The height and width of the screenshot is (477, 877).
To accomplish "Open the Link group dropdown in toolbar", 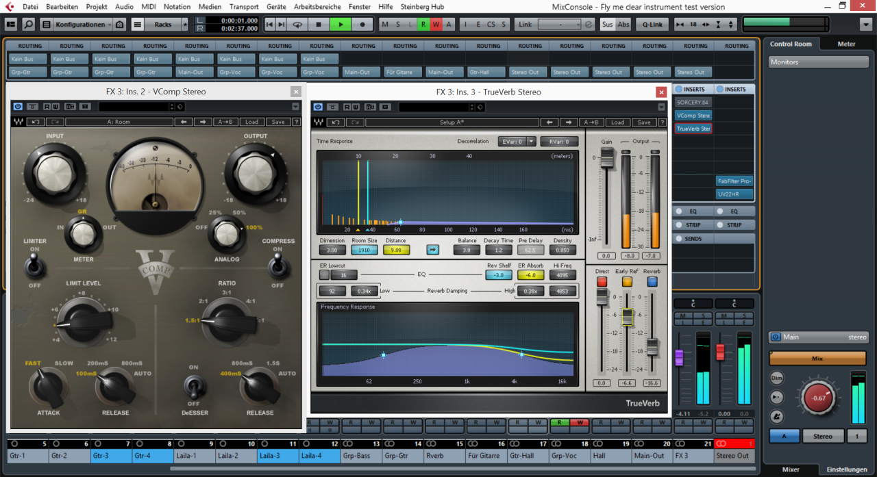I will (x=560, y=24).
